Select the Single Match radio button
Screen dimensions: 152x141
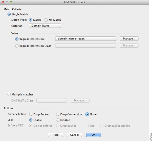9,14
